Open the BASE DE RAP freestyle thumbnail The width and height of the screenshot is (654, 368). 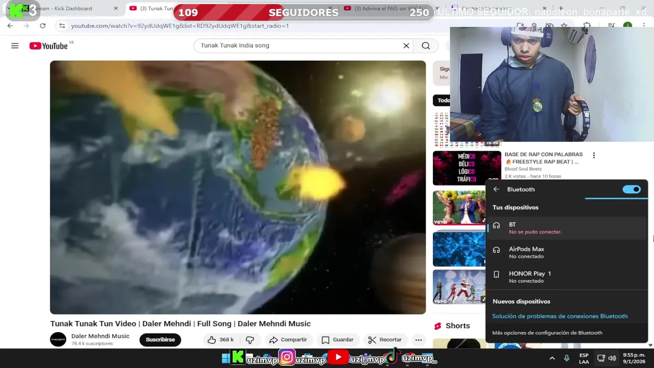[x=467, y=168]
